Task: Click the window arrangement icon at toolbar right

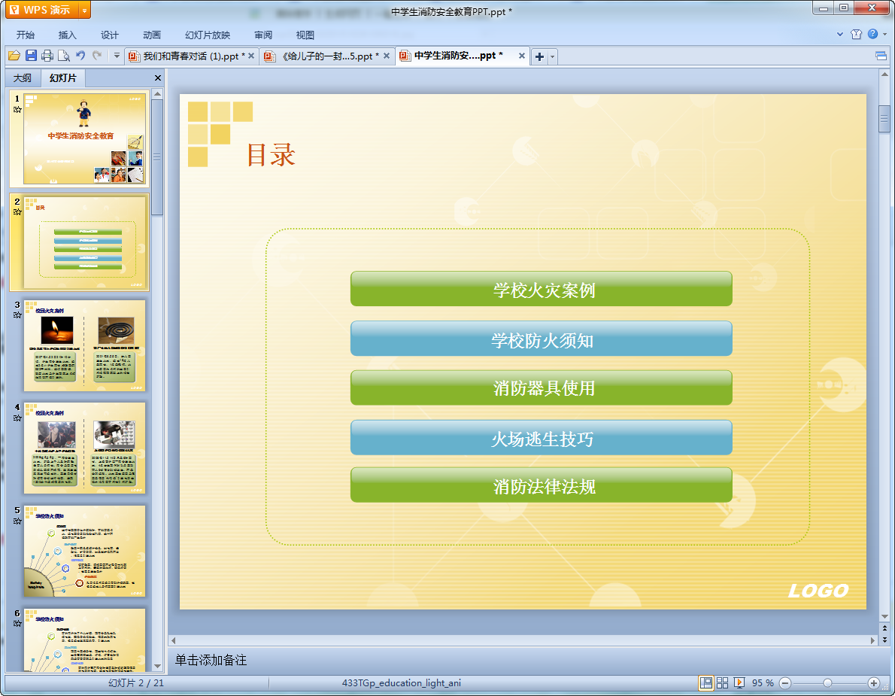Action: tap(881, 56)
